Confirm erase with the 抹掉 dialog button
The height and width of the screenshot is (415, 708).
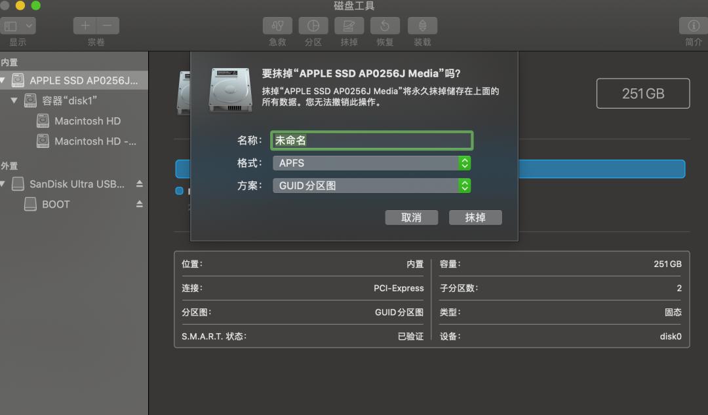click(475, 217)
